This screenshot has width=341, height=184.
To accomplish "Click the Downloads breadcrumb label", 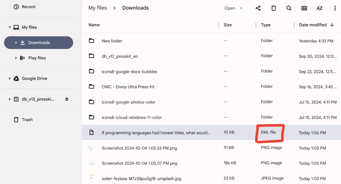I will [x=135, y=8].
